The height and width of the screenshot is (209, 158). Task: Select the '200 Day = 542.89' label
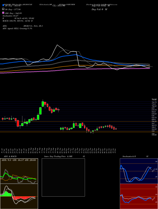pyautogui.click(x=14, y=13)
